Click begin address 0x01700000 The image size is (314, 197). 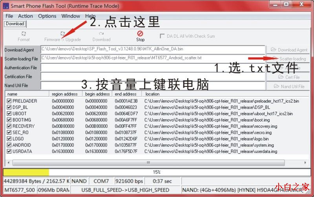(96, 145)
